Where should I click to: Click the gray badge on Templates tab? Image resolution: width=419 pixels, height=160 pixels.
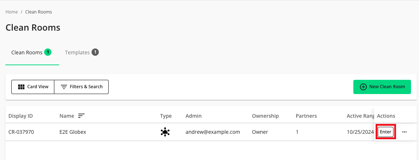pyautogui.click(x=95, y=52)
